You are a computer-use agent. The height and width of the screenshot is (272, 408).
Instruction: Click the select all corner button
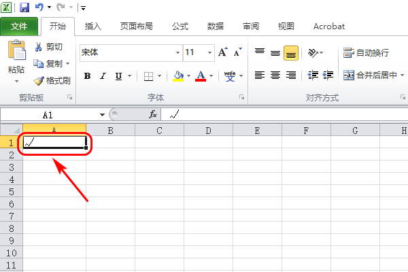(11, 130)
